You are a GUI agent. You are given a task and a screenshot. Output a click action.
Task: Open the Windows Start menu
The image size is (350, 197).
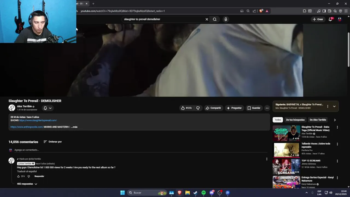click(x=122, y=193)
